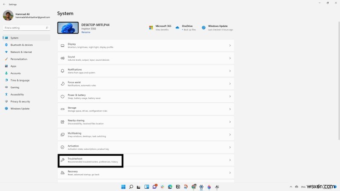Go back using the back arrow

4,5
